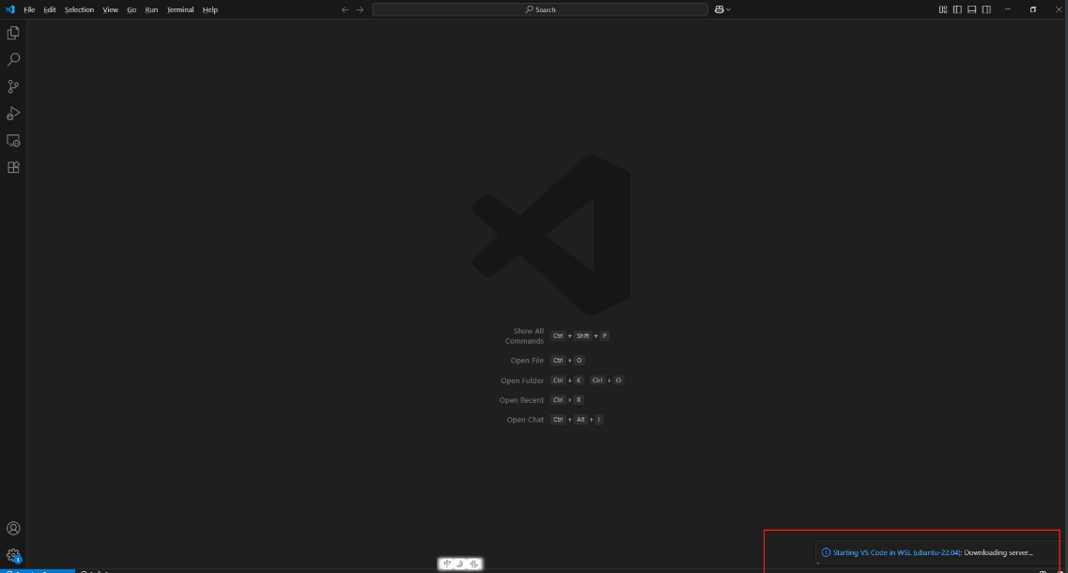
Task: Click the remote indicator in status bar
Action: click(38, 571)
